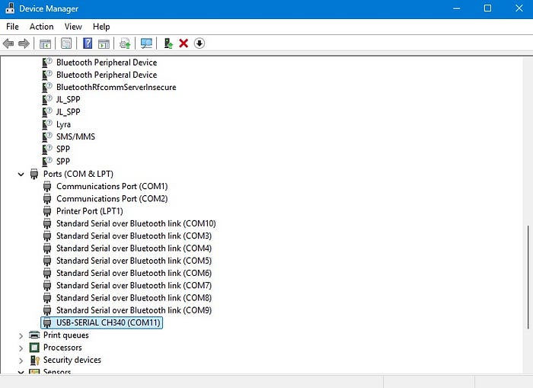Collapse the Ports (COM & LPT) category

[21, 175]
